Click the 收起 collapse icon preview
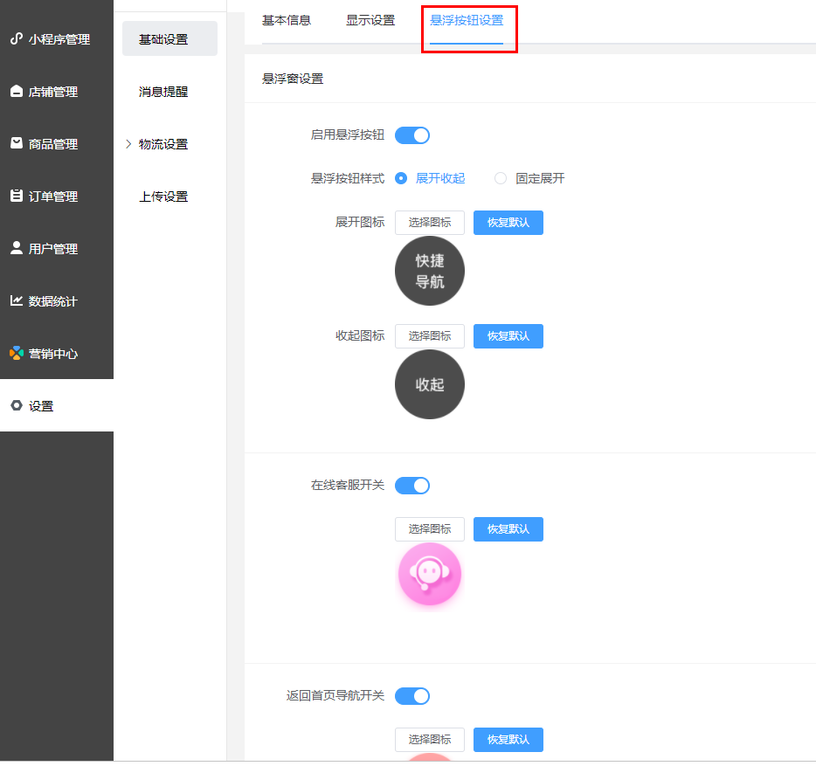The height and width of the screenshot is (766, 816). click(430, 384)
